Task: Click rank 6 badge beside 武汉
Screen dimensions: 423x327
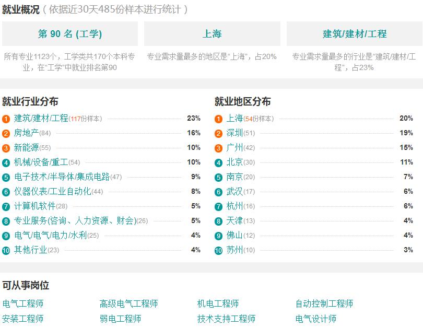Action: 218,192
